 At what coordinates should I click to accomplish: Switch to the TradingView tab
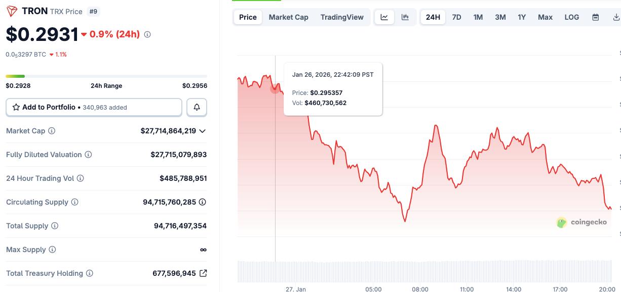342,17
